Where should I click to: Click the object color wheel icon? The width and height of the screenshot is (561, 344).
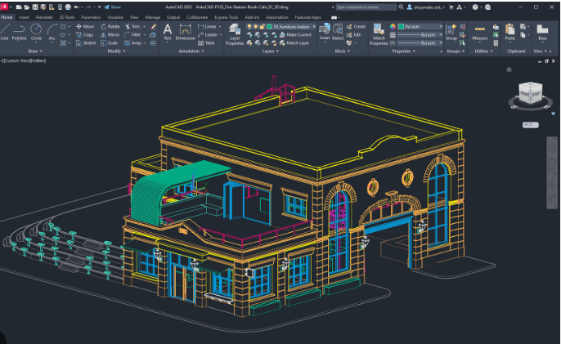393,26
